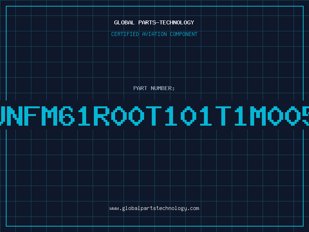Click the word COMPONENT in the subtitle
Viewport: 309px width, 232px height.
[184, 34]
